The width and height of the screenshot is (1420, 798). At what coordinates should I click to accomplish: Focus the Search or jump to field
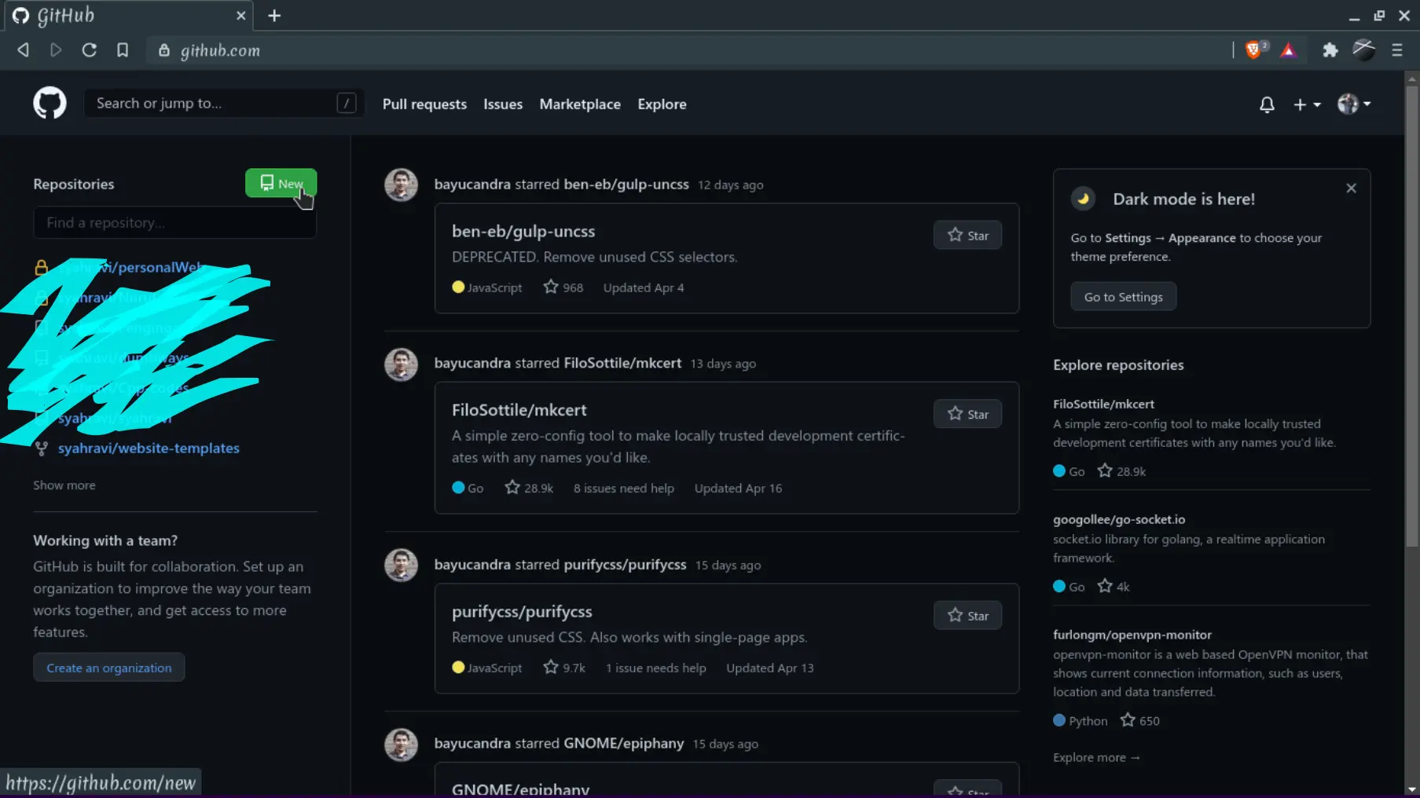223,103
